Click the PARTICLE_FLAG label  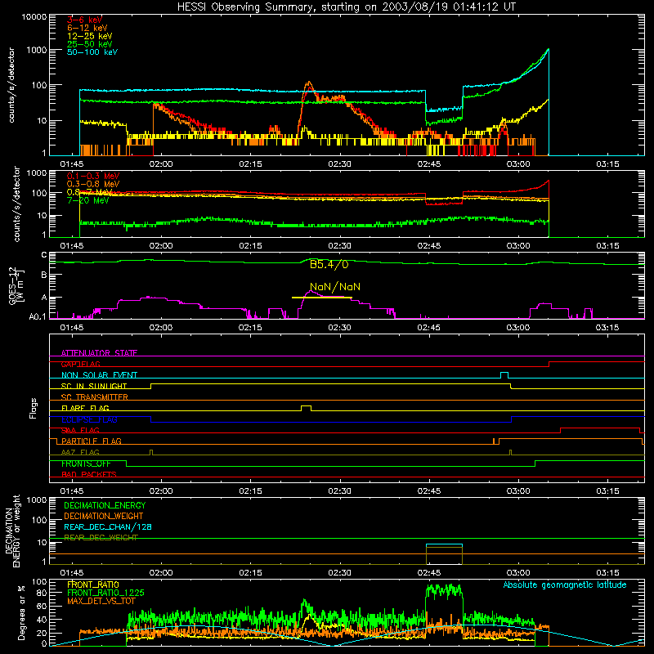coord(91,441)
